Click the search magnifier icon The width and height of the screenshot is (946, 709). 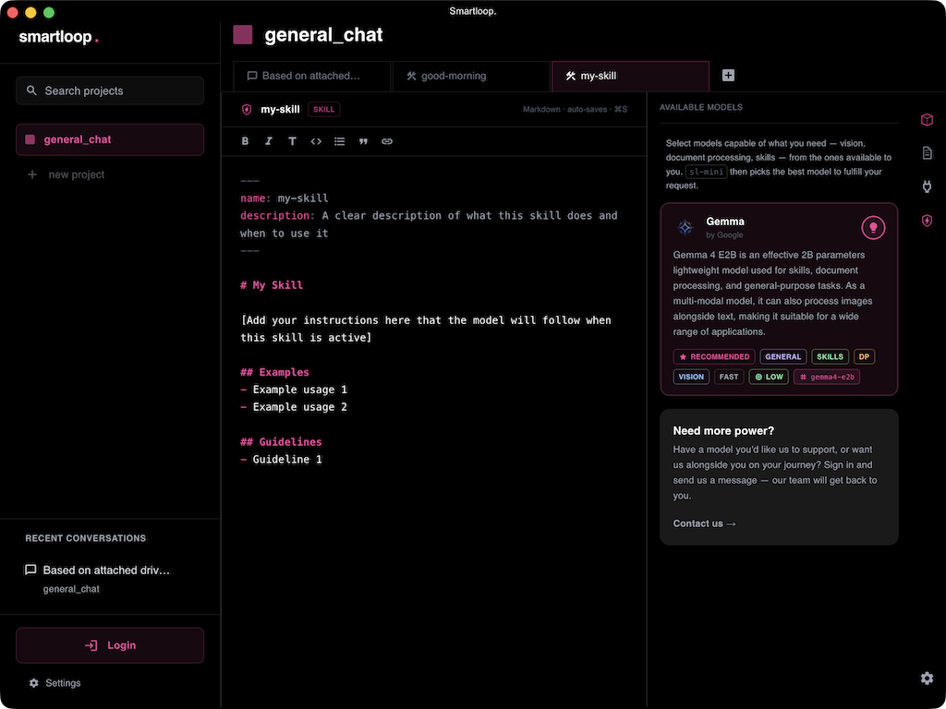tap(31, 90)
